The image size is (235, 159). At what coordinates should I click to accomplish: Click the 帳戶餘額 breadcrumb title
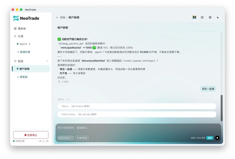(74, 18)
